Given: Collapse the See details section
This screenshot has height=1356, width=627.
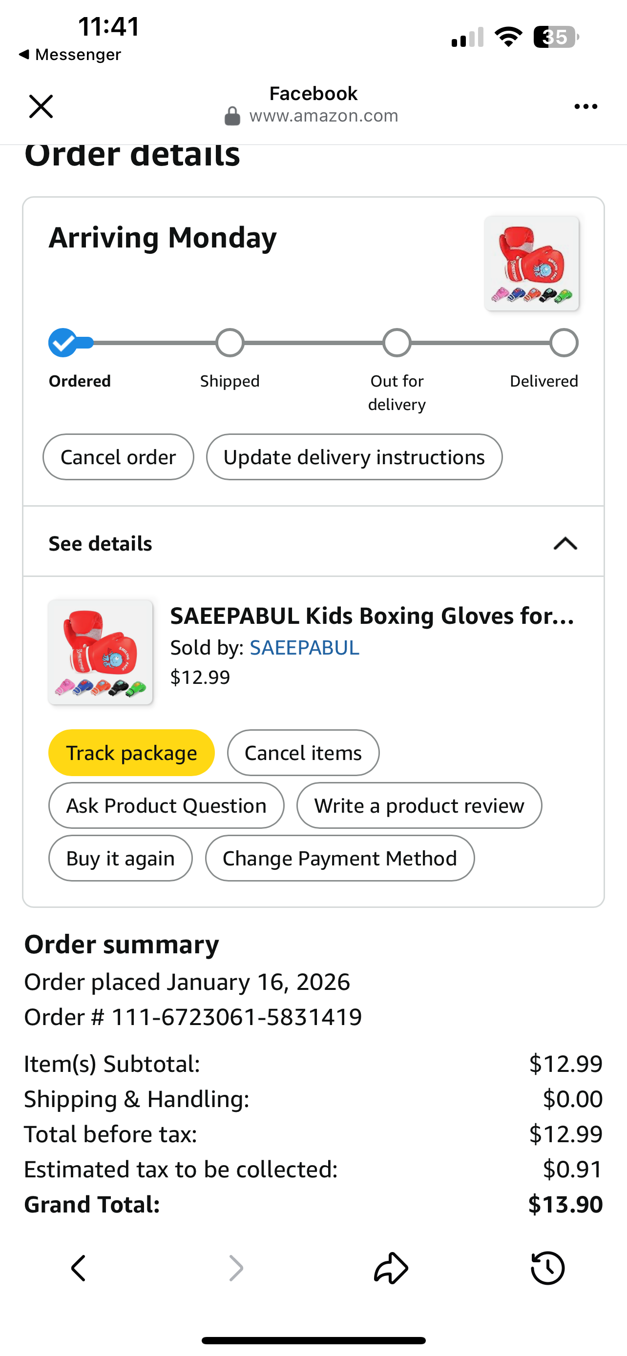Looking at the screenshot, I should (x=565, y=543).
